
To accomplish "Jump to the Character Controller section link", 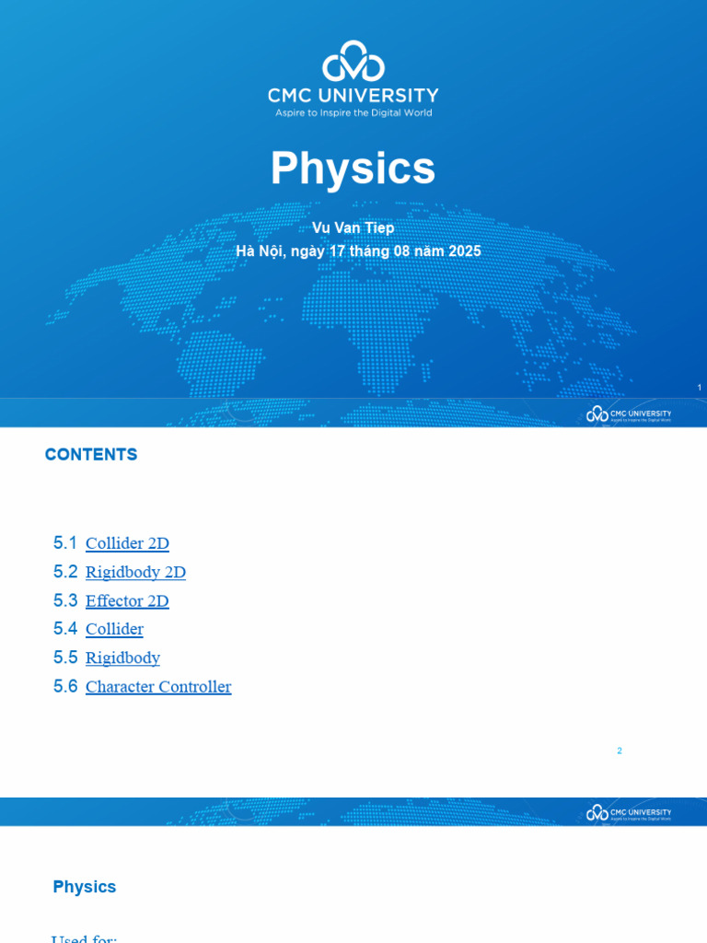I will click(158, 687).
